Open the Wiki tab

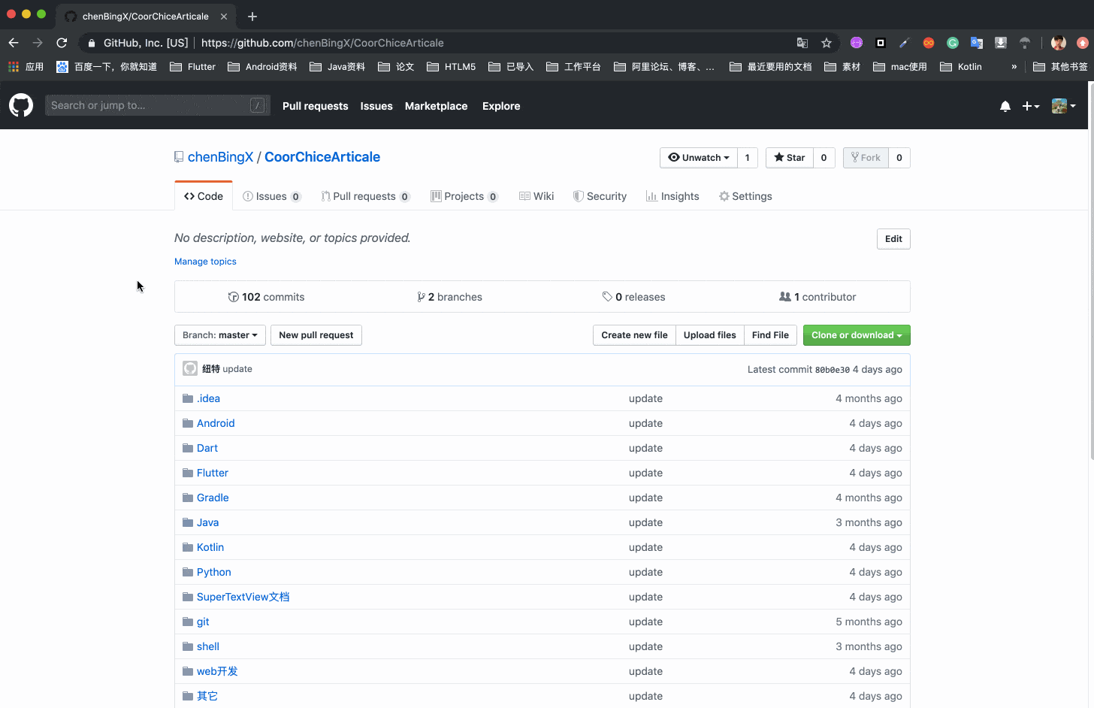[536, 196]
